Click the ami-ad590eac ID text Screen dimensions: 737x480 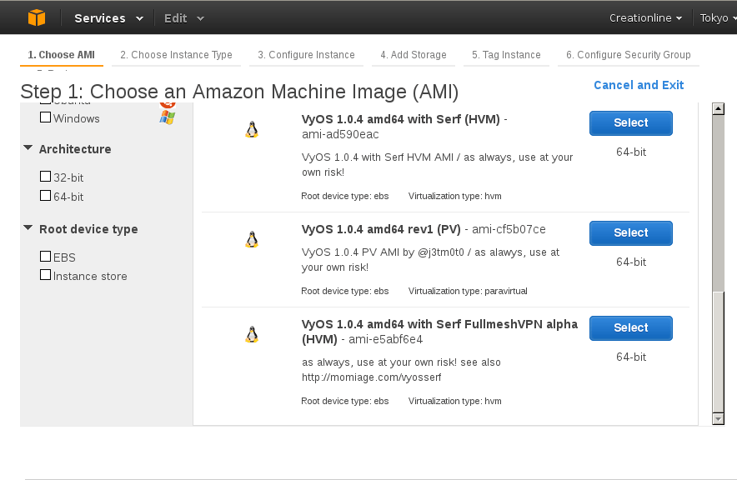pyautogui.click(x=340, y=134)
